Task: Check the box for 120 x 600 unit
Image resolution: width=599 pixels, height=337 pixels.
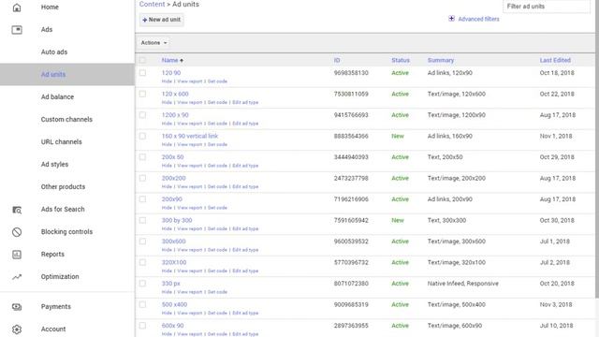Action: tap(142, 94)
